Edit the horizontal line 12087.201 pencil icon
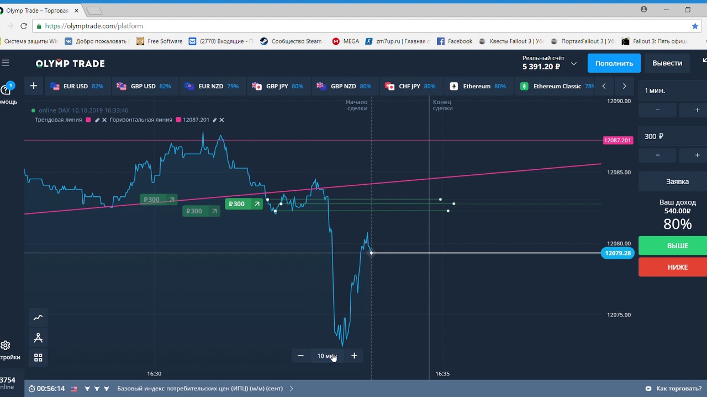This screenshot has width=707, height=397. [215, 120]
